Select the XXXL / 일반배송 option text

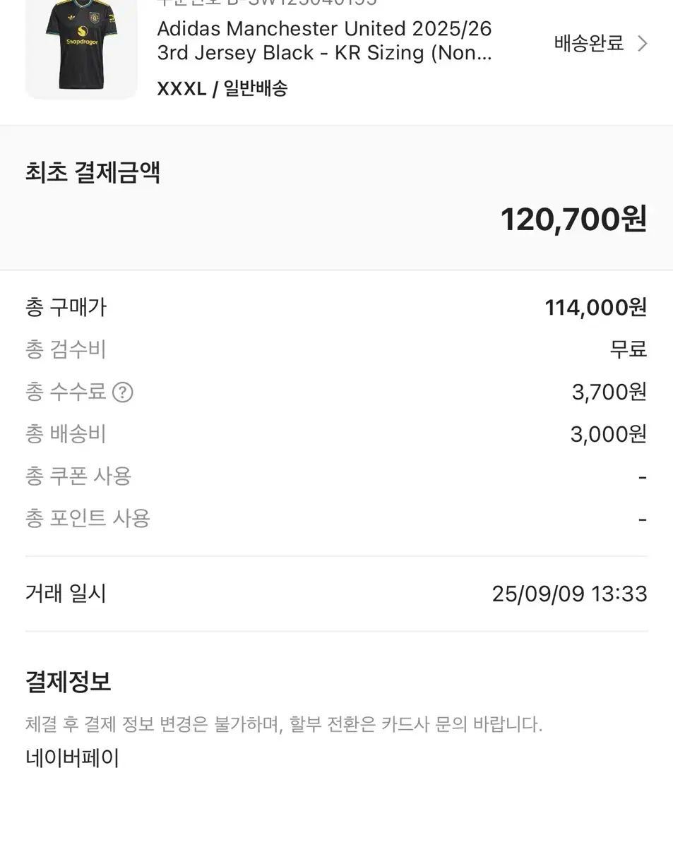pos(222,89)
